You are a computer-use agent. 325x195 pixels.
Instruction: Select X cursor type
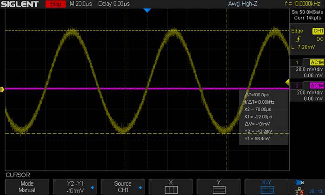(x=170, y=187)
